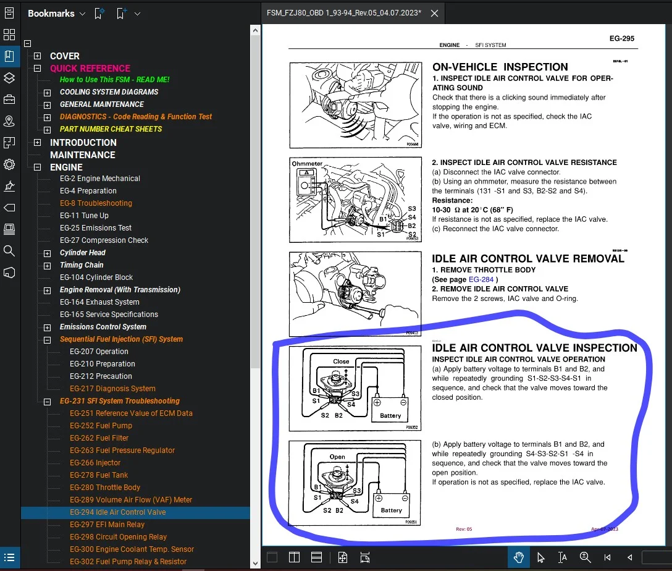Click the bookmarks panel scrollbar thumb

click(x=255, y=201)
